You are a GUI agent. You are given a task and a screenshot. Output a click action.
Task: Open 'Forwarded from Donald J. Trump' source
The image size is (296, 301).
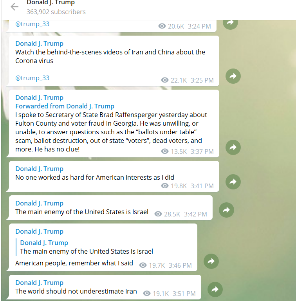(65, 106)
